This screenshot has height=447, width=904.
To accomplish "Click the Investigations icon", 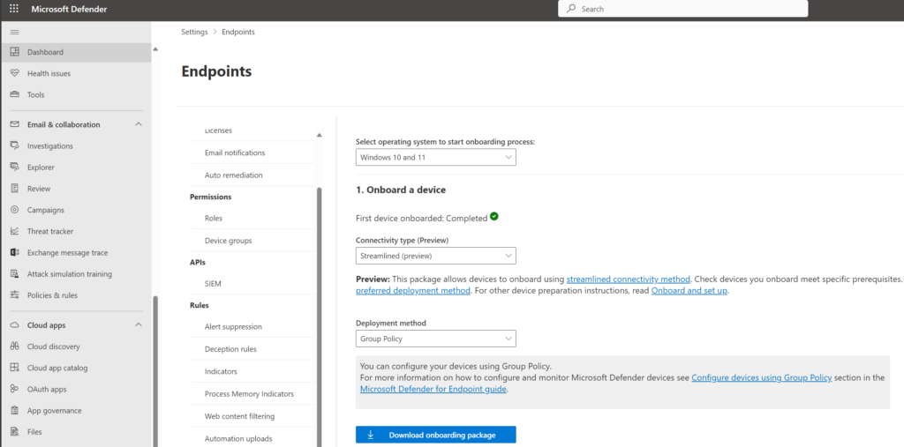I will pyautogui.click(x=15, y=145).
